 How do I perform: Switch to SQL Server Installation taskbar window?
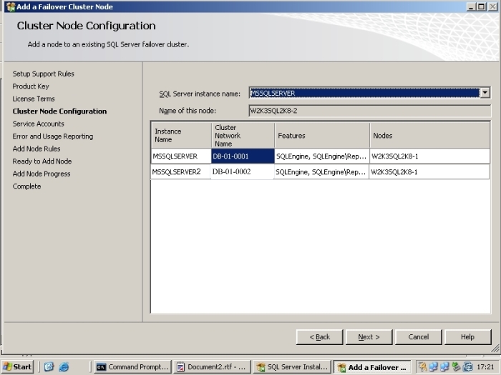[x=292, y=367]
